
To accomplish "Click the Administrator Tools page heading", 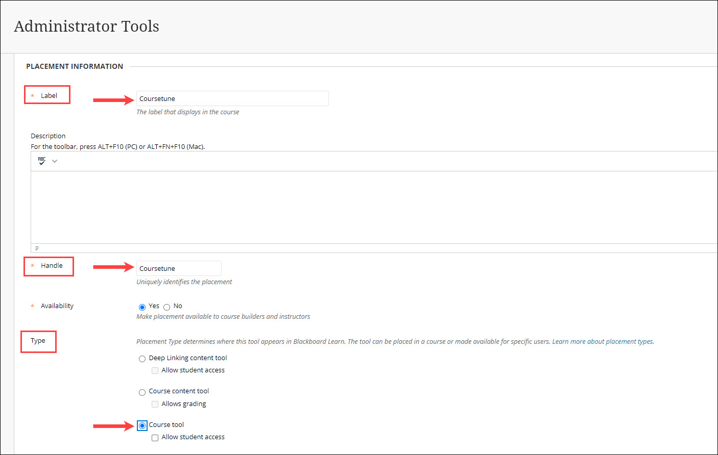I will click(x=86, y=26).
